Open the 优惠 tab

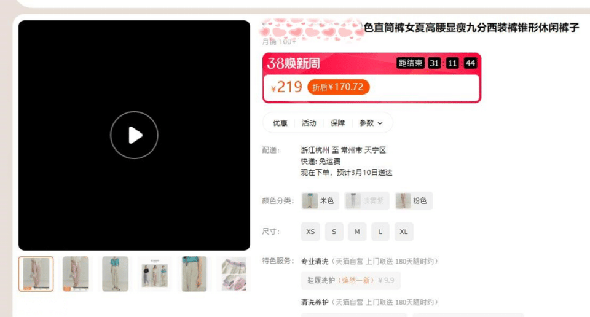(x=280, y=123)
